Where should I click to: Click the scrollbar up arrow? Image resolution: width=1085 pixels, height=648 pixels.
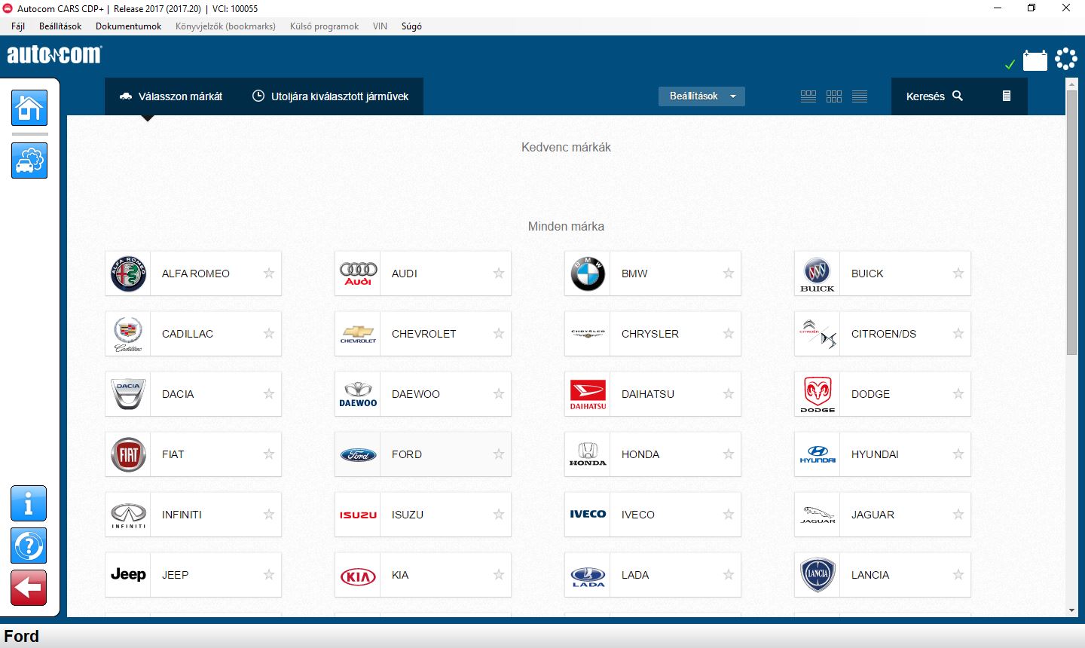pyautogui.click(x=1071, y=83)
